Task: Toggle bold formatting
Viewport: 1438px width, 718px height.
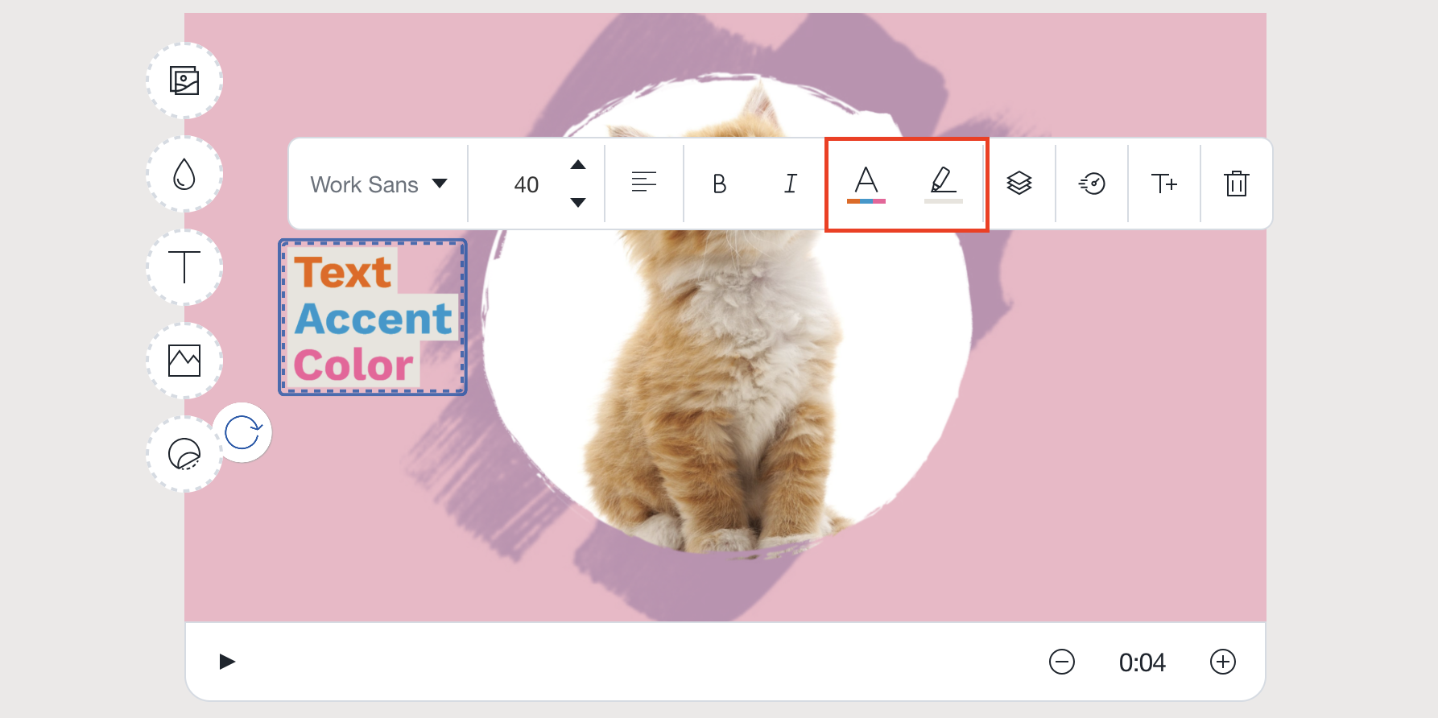Action: (720, 184)
